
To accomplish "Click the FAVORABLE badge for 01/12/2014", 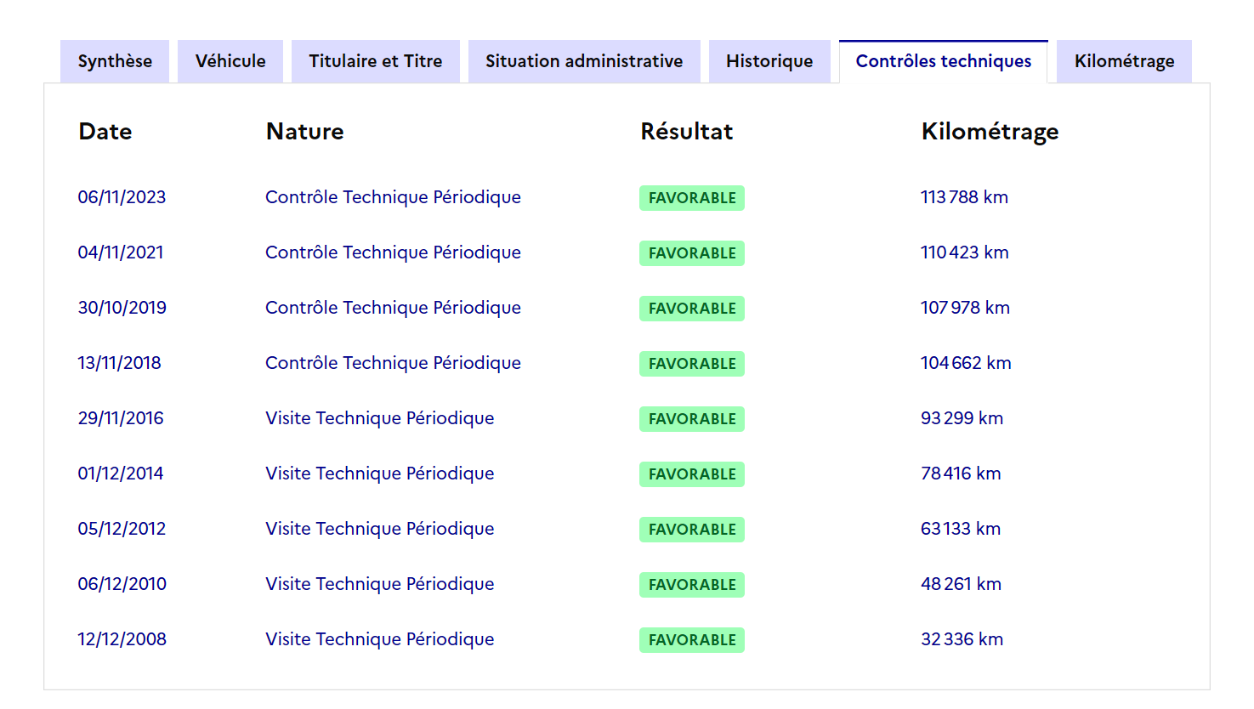I will point(691,474).
